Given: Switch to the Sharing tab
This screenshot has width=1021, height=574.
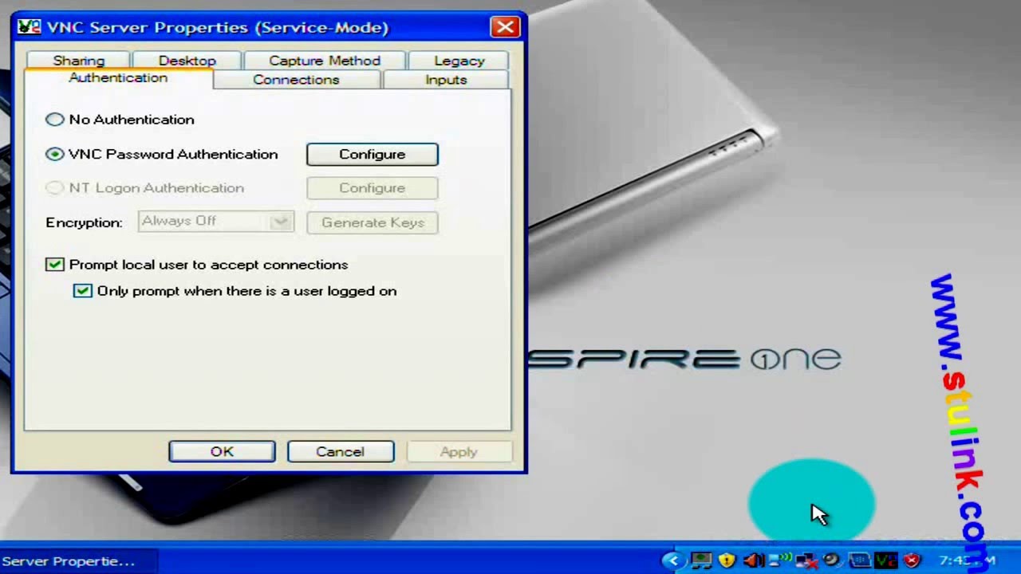Looking at the screenshot, I should click(79, 61).
